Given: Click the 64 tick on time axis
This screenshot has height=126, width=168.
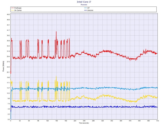Looking at the screenshot, I should pyautogui.click(x=29, y=121).
